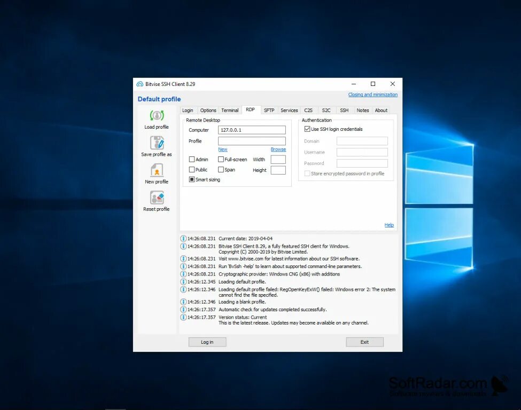Click the New profile icon
Image resolution: width=521 pixels, height=410 pixels.
157,171
